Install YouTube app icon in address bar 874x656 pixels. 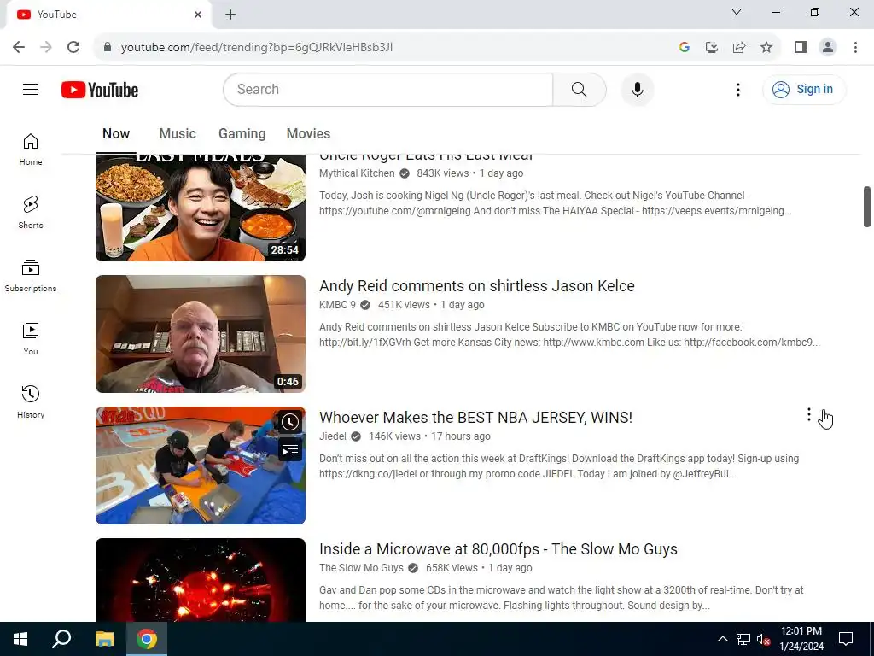click(712, 48)
